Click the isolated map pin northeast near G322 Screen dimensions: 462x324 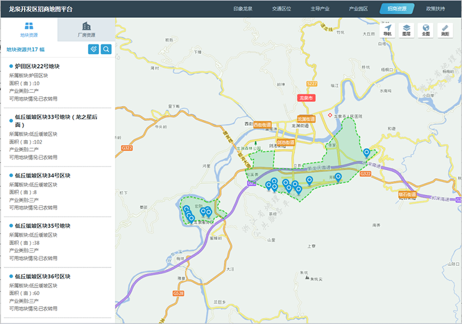point(367,152)
